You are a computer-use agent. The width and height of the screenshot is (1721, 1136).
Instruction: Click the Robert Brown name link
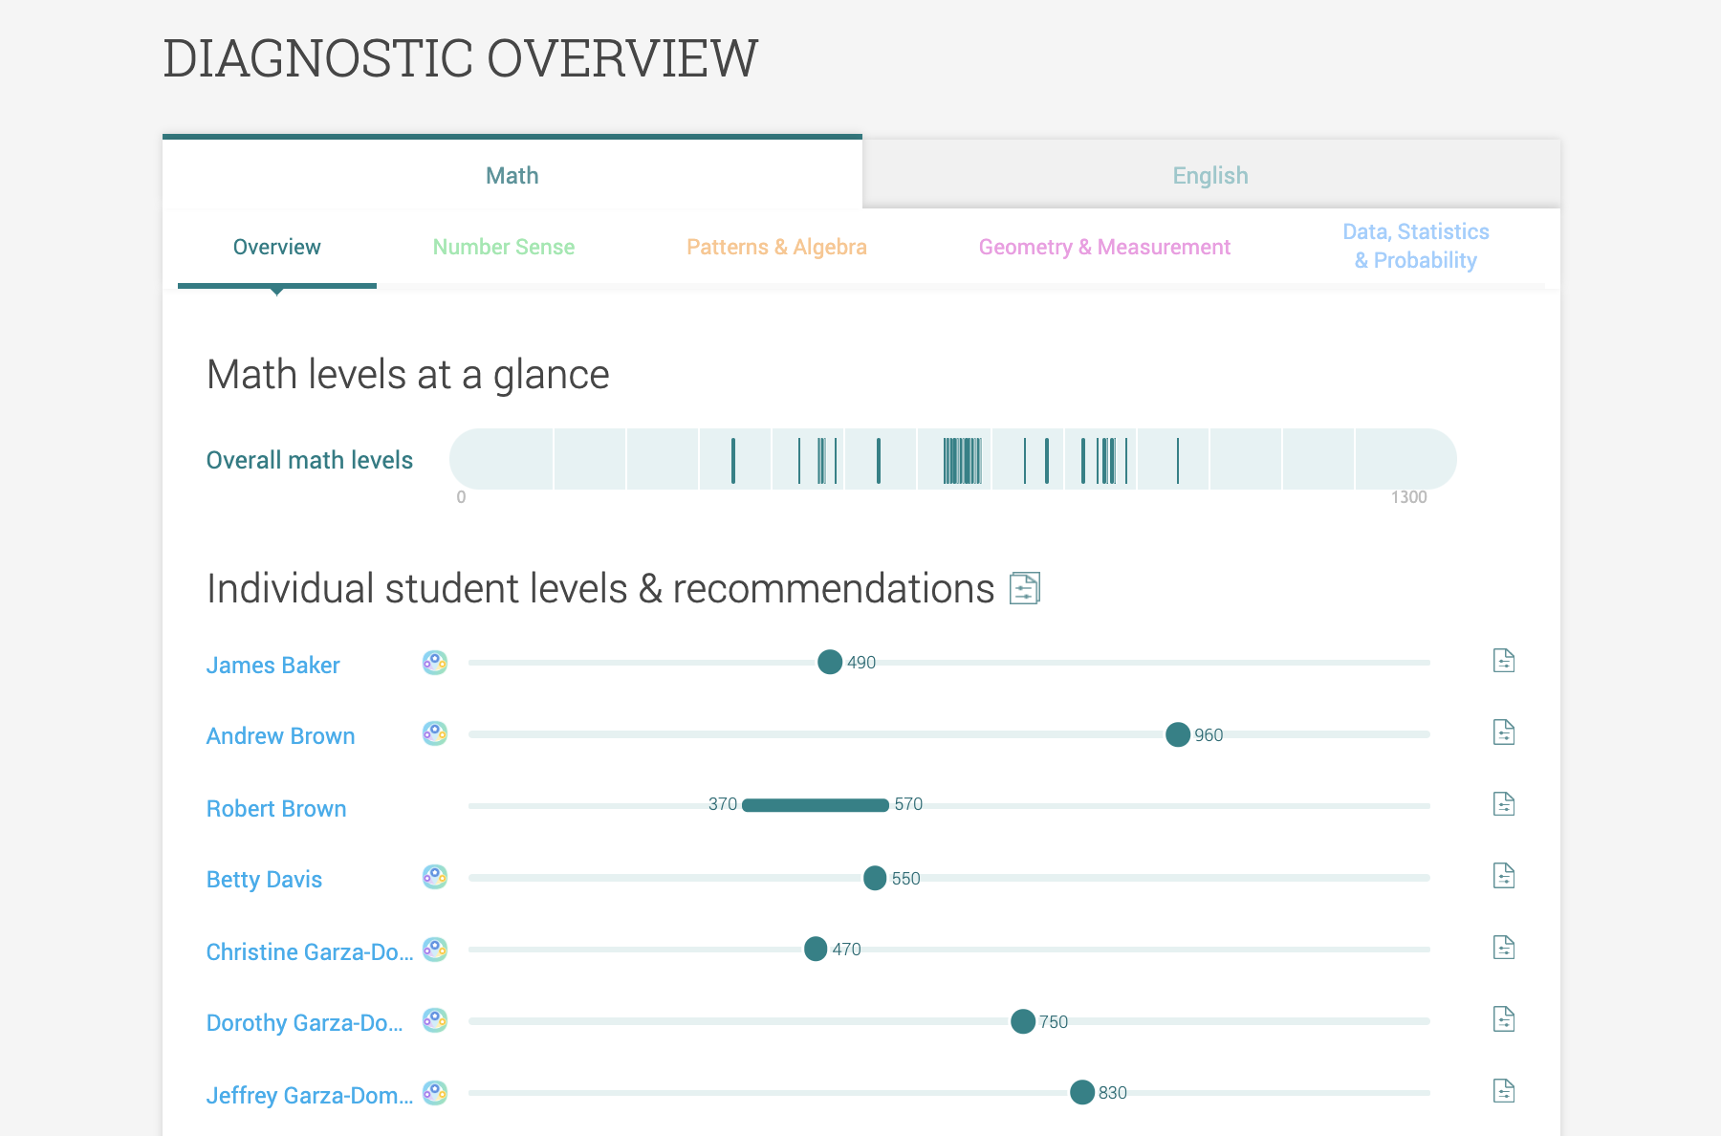click(275, 808)
